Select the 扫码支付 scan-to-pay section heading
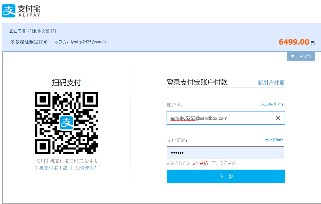The image size is (321, 204). click(67, 82)
